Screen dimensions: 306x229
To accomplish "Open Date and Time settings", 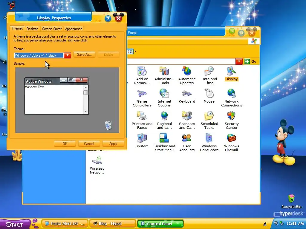I will point(209,75).
